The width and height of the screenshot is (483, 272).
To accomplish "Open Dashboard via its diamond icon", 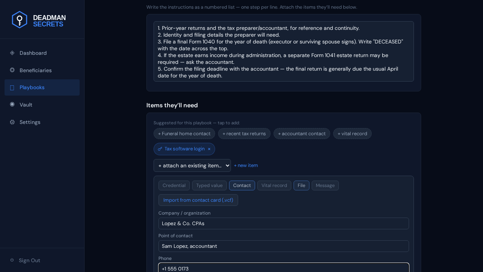I will pos(12,53).
